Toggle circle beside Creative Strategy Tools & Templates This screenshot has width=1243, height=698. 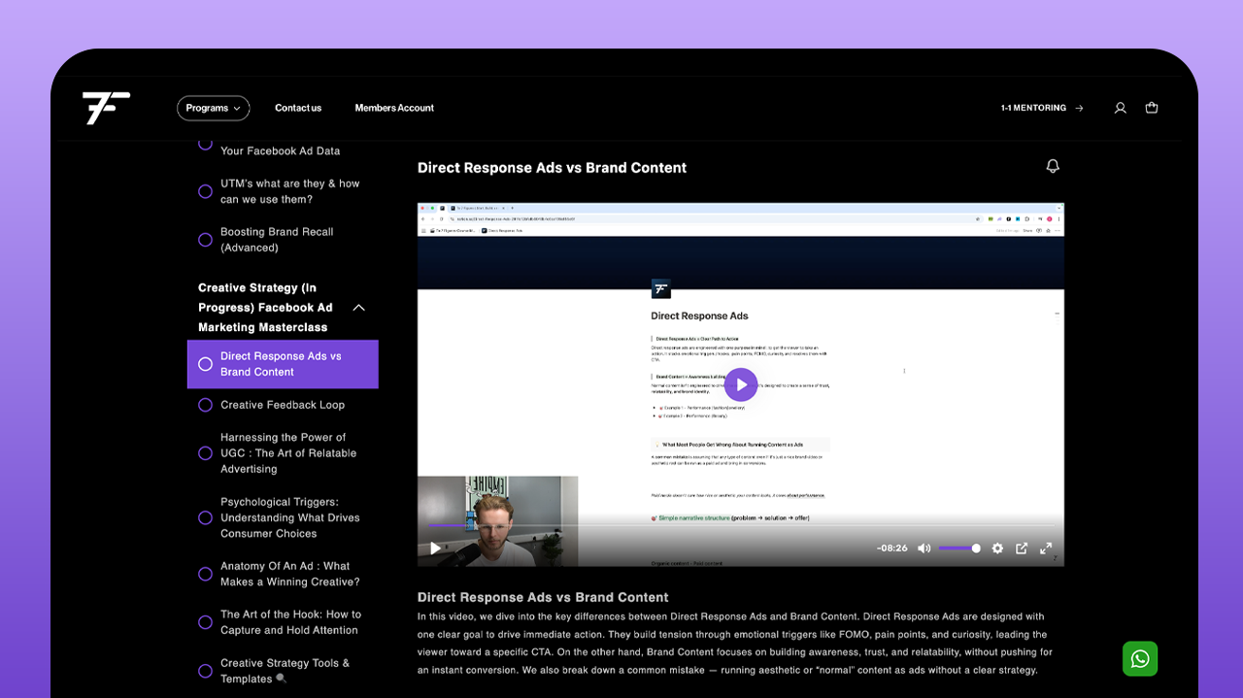tap(205, 671)
